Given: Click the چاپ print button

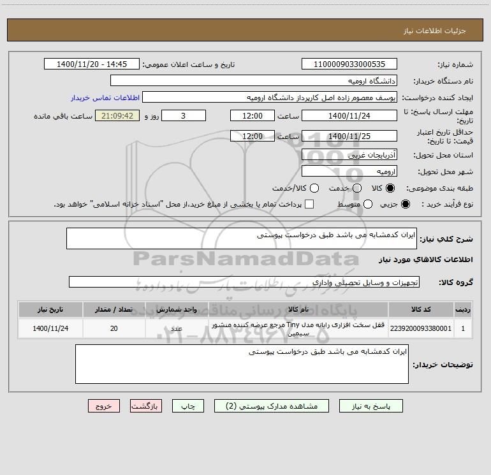Looking at the screenshot, I should coord(188,406).
